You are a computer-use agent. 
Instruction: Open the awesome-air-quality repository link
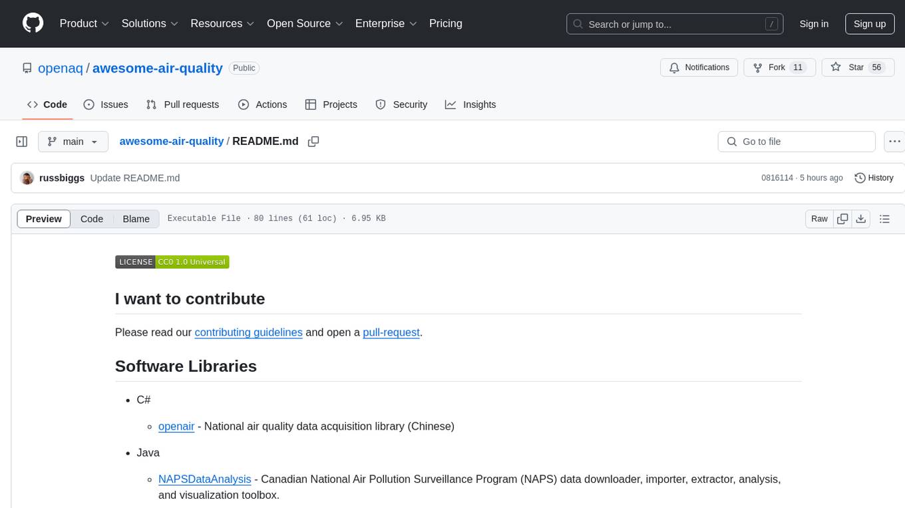tap(158, 68)
